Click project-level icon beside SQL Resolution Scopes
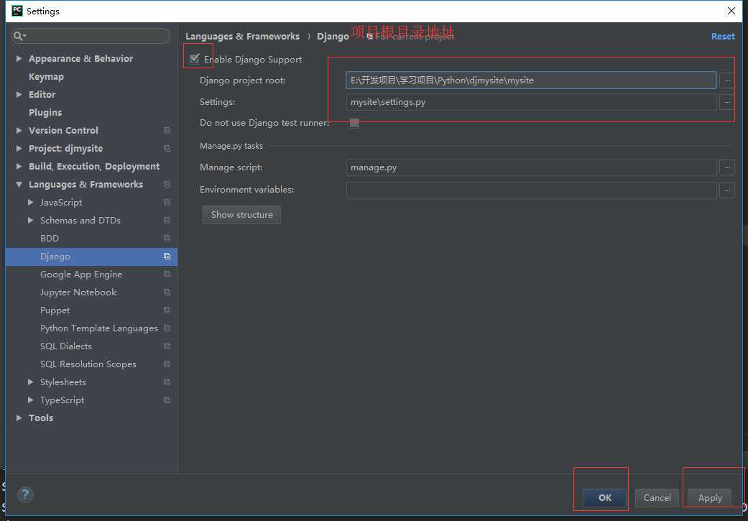The width and height of the screenshot is (748, 521). (167, 364)
